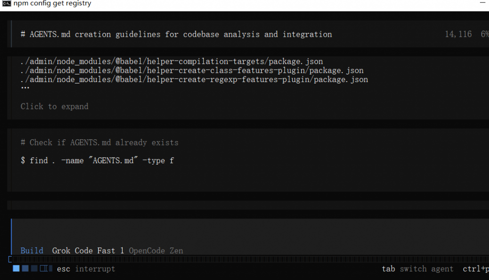Click "Click to expand" to show full output

54,106
